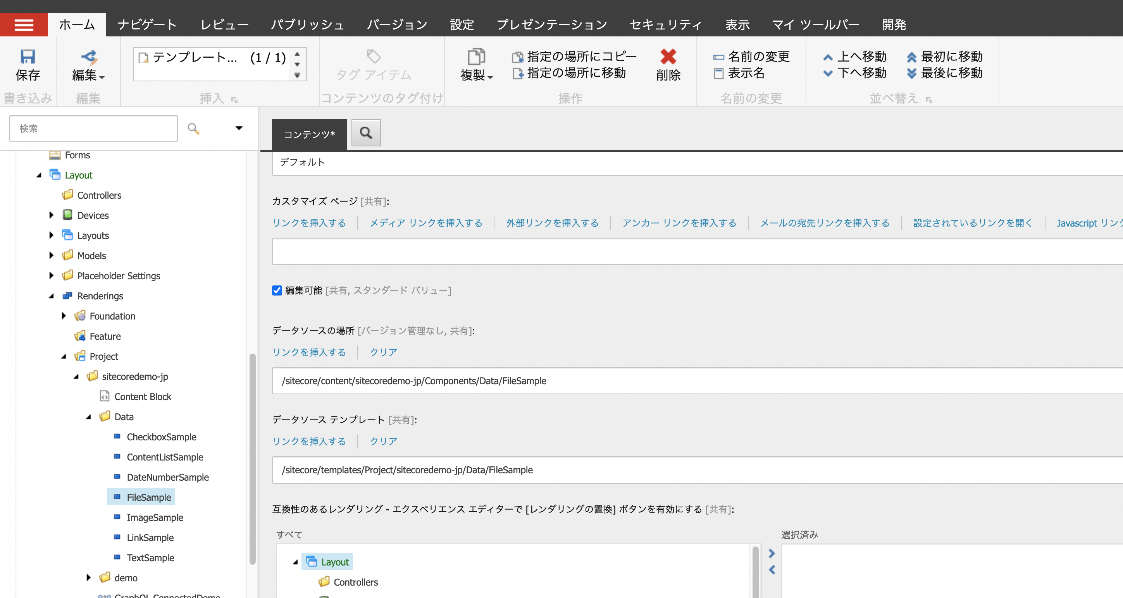Click the データソース テンプレート path field
Viewport: 1123px width, 598px height.
[x=698, y=470]
